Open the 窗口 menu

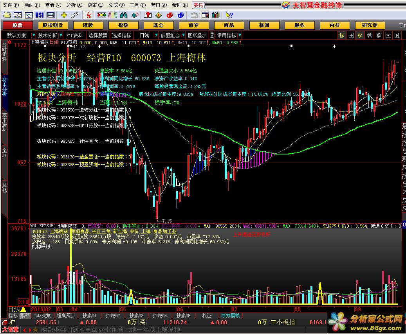click(159, 5)
